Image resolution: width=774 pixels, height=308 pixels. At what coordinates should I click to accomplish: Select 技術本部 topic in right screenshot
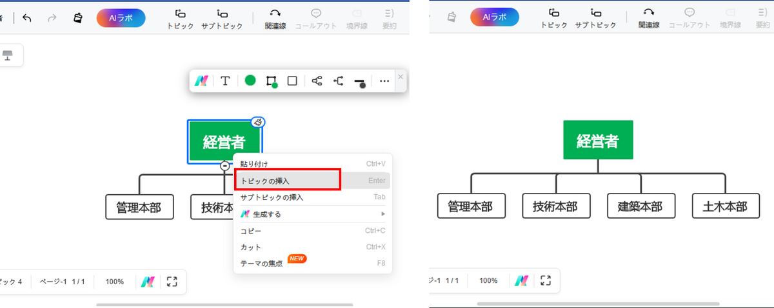(x=556, y=206)
